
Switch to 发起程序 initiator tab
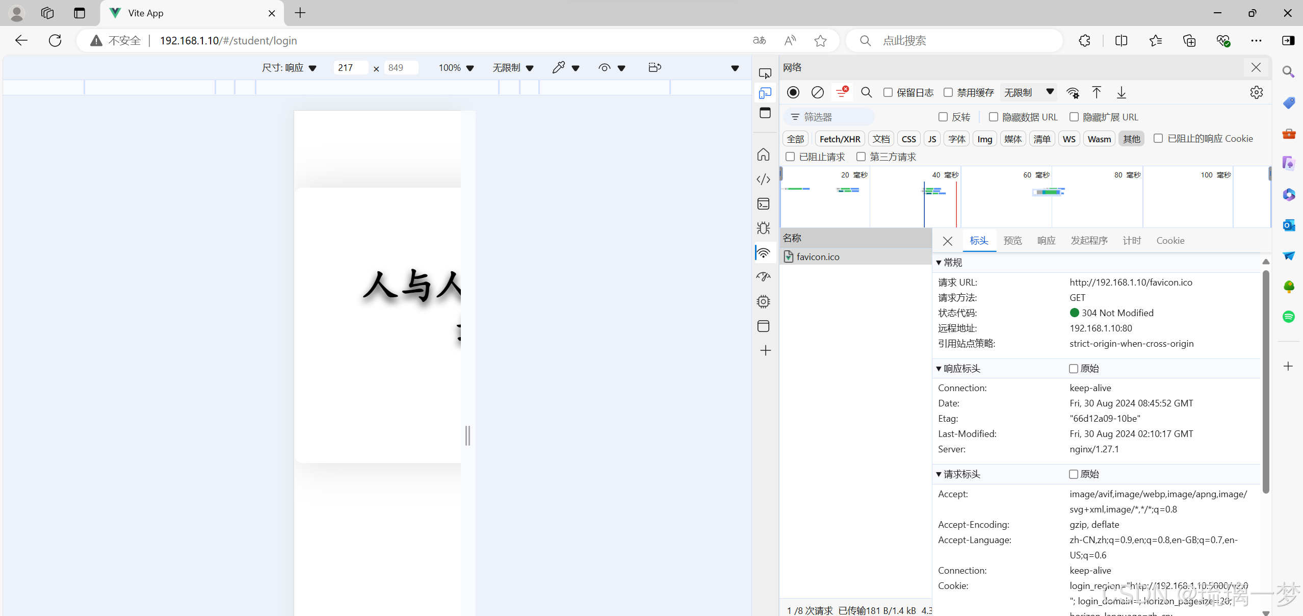tap(1089, 241)
